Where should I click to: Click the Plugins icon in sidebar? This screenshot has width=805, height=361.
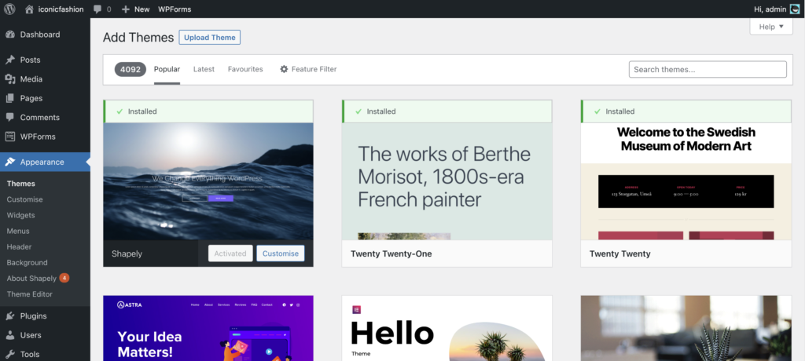tap(10, 316)
